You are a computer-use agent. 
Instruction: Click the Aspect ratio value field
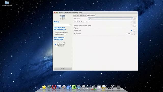point(129,34)
